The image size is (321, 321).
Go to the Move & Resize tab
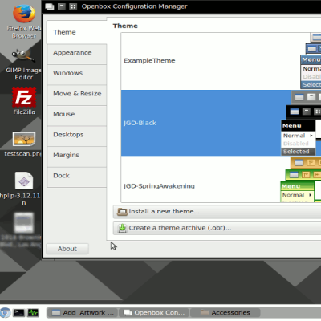click(x=77, y=95)
